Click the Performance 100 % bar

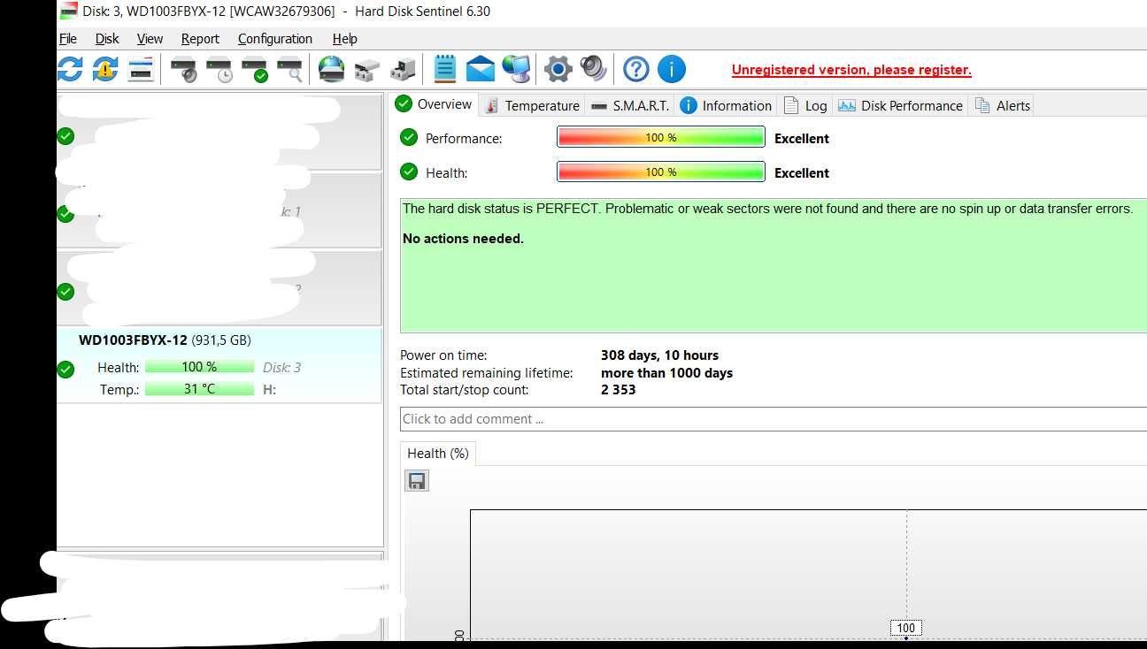660,137
